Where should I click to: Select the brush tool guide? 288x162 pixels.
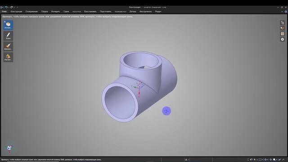(8, 46)
